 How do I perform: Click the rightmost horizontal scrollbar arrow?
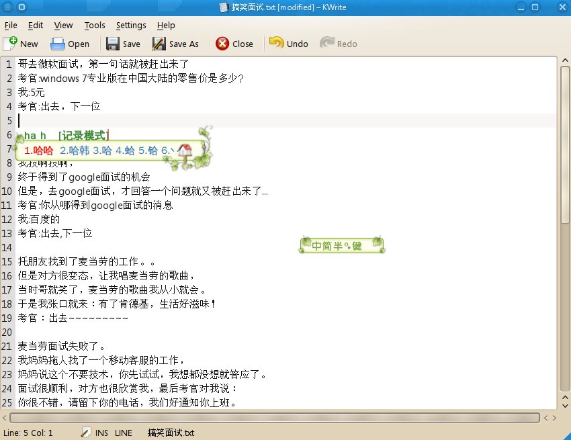(554, 418)
